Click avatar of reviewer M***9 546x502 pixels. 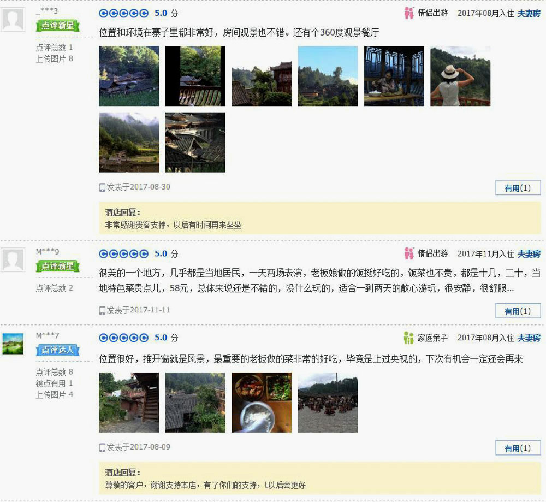[x=13, y=259]
